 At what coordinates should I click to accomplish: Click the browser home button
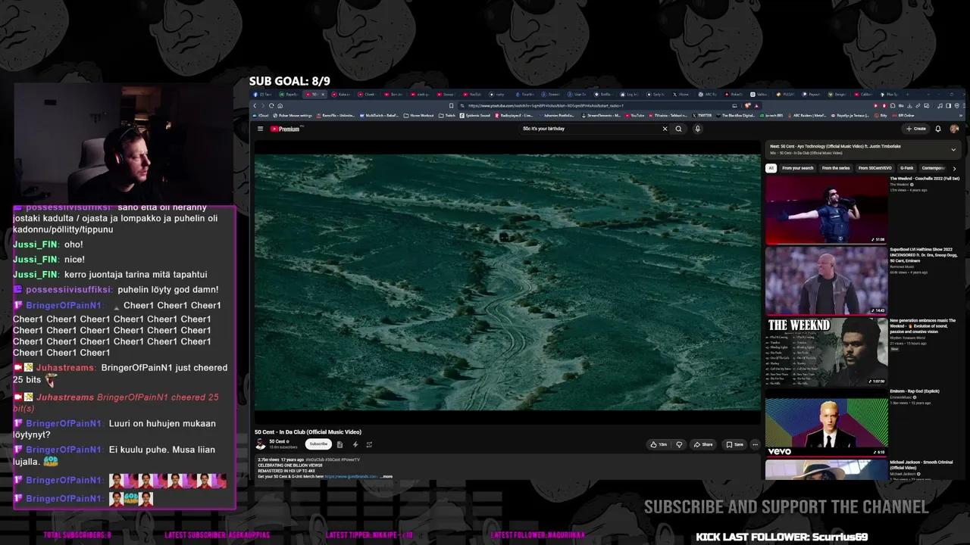280,105
